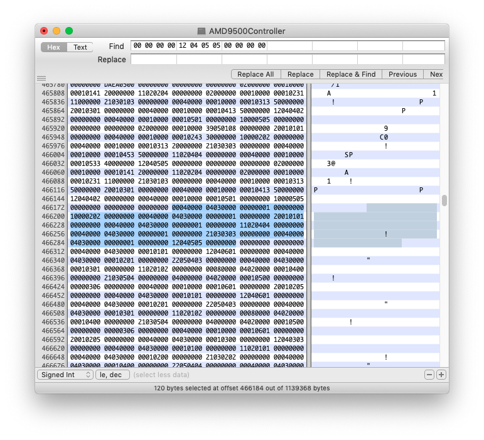Click hex value 12040505 in row 466284
The height and width of the screenshot is (440, 484).
pos(187,243)
